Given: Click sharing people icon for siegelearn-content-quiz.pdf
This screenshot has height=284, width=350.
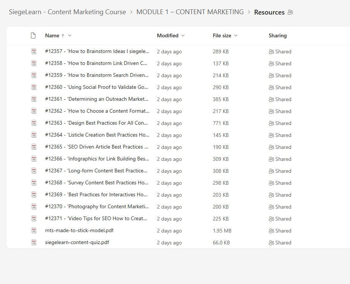Looking at the screenshot, I should point(271,243).
